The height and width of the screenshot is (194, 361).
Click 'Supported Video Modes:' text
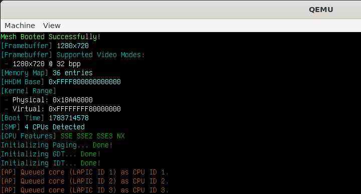click(100, 55)
